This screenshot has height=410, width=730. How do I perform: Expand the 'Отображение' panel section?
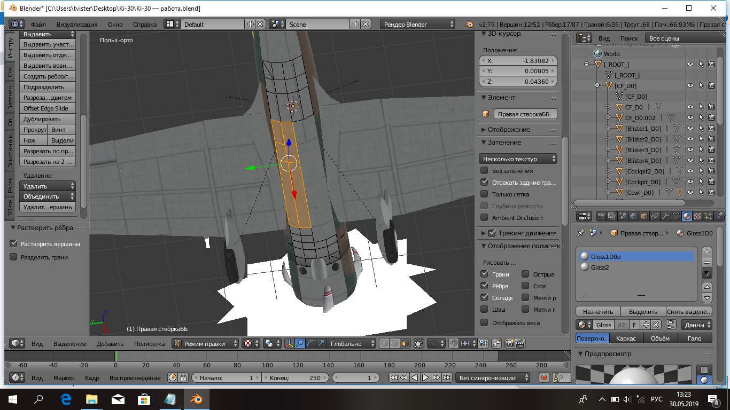point(508,130)
